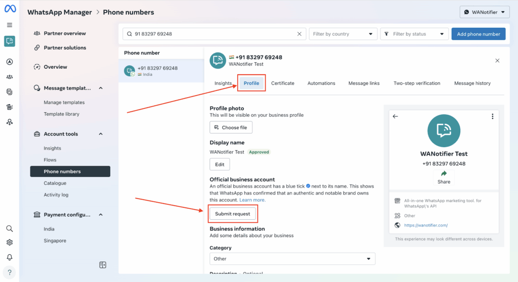Image resolution: width=518 pixels, height=282 pixels.
Task: Close the phone number details panel
Action: (497, 61)
